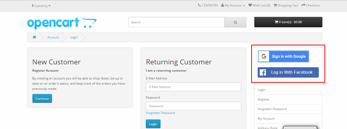Screen dimensions: 347x129
Task: Click the home icon in the breadcrumb
Action: 34,37
